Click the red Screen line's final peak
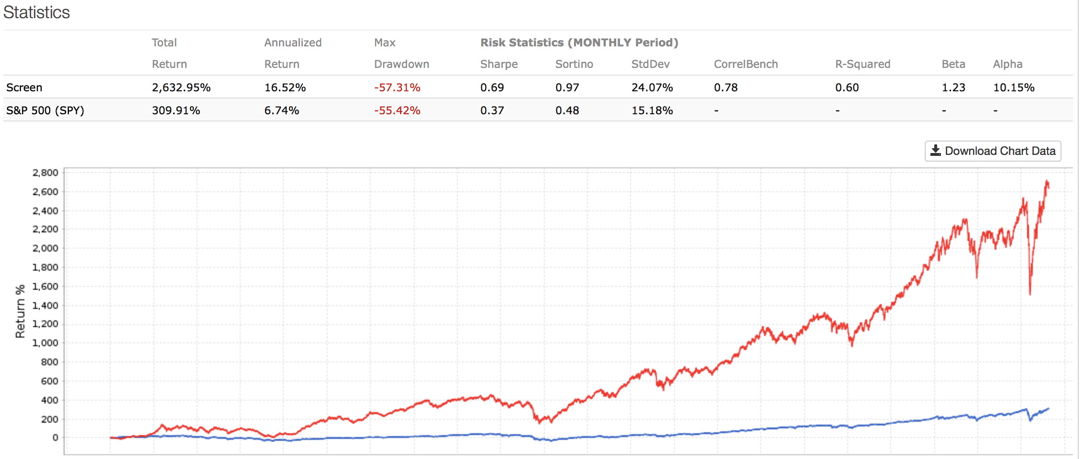This screenshot has height=459, width=1084. click(1047, 182)
